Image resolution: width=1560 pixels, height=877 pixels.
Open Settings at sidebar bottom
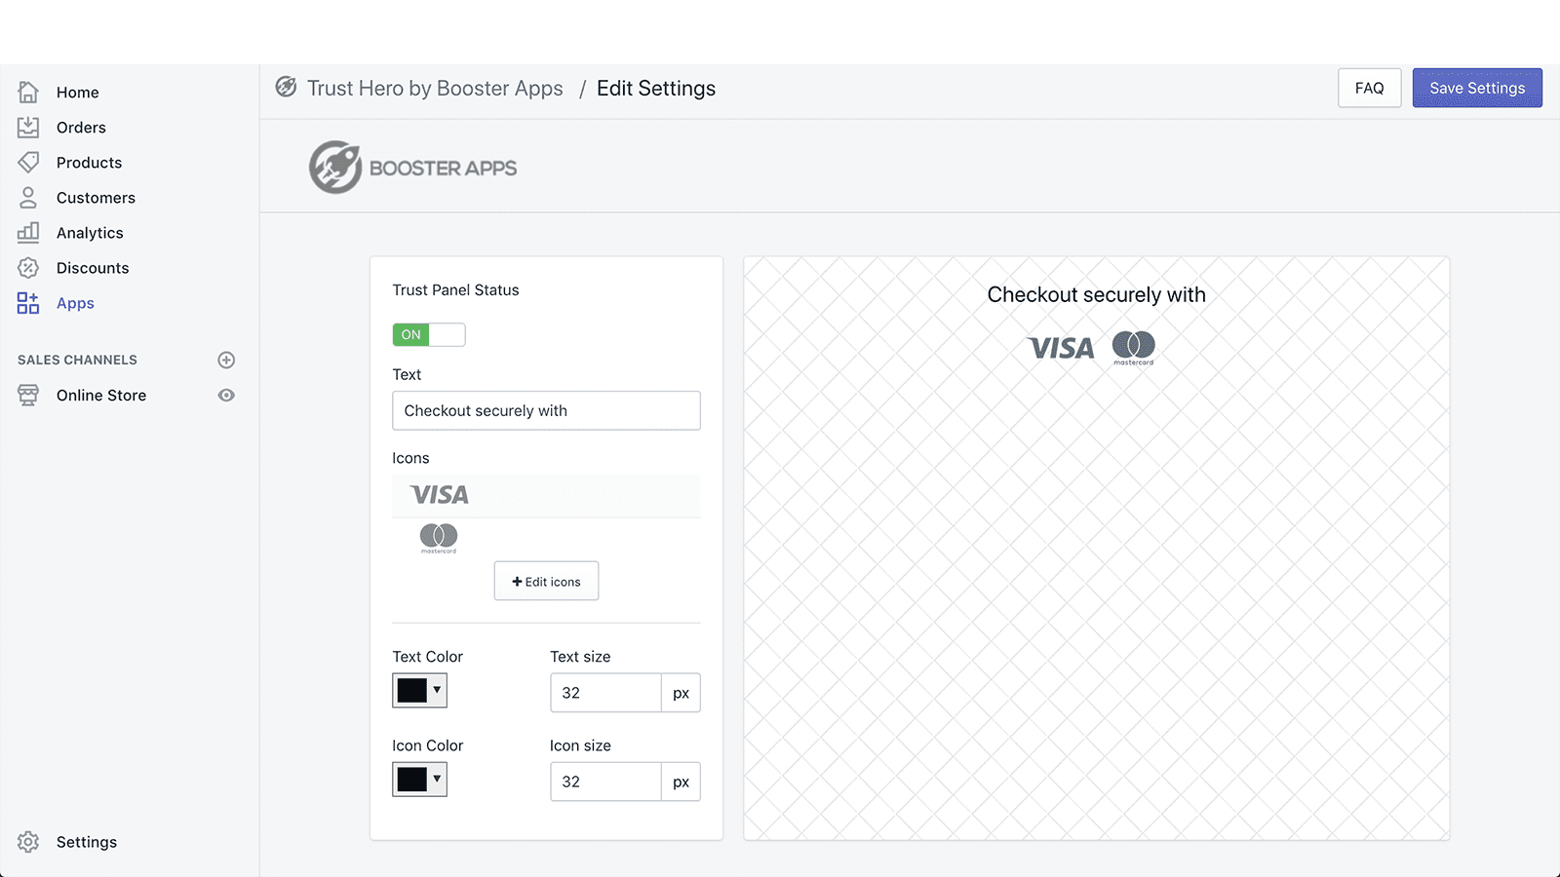(x=87, y=842)
